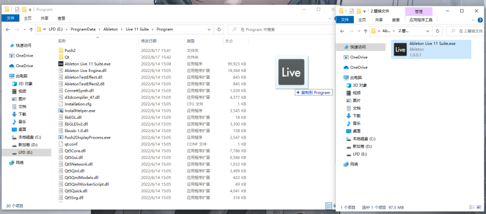Image resolution: width=486 pixels, height=214 pixels.
Task: Switch to details view in replacement window
Action: [472, 207]
